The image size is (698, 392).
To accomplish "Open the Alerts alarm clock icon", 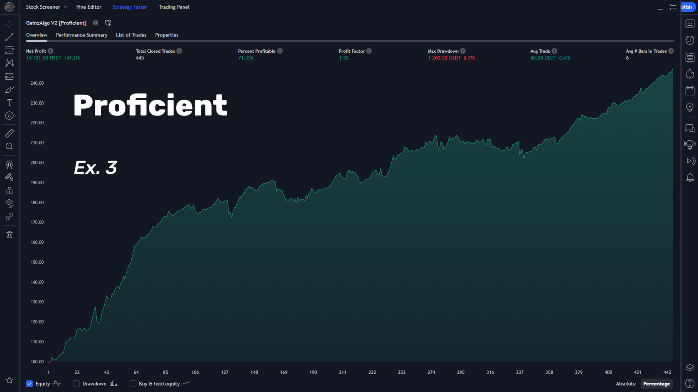I will pyautogui.click(x=690, y=40).
